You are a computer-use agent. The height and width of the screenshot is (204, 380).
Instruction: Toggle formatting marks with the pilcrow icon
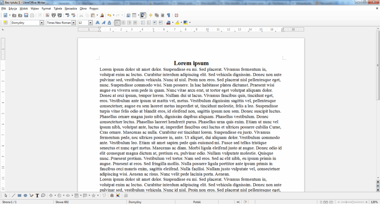point(168,15)
